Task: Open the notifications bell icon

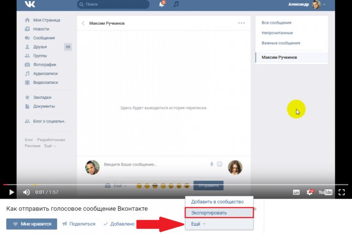Action: point(162,4)
